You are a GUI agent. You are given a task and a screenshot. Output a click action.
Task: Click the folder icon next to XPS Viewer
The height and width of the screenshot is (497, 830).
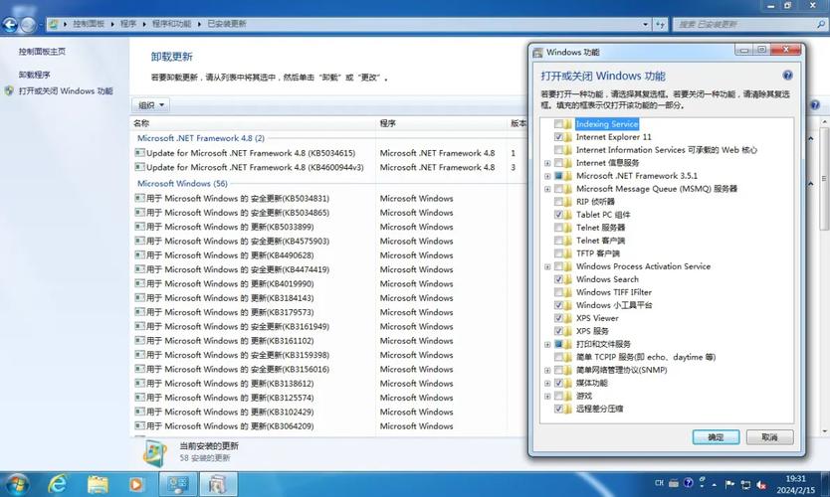pos(568,318)
